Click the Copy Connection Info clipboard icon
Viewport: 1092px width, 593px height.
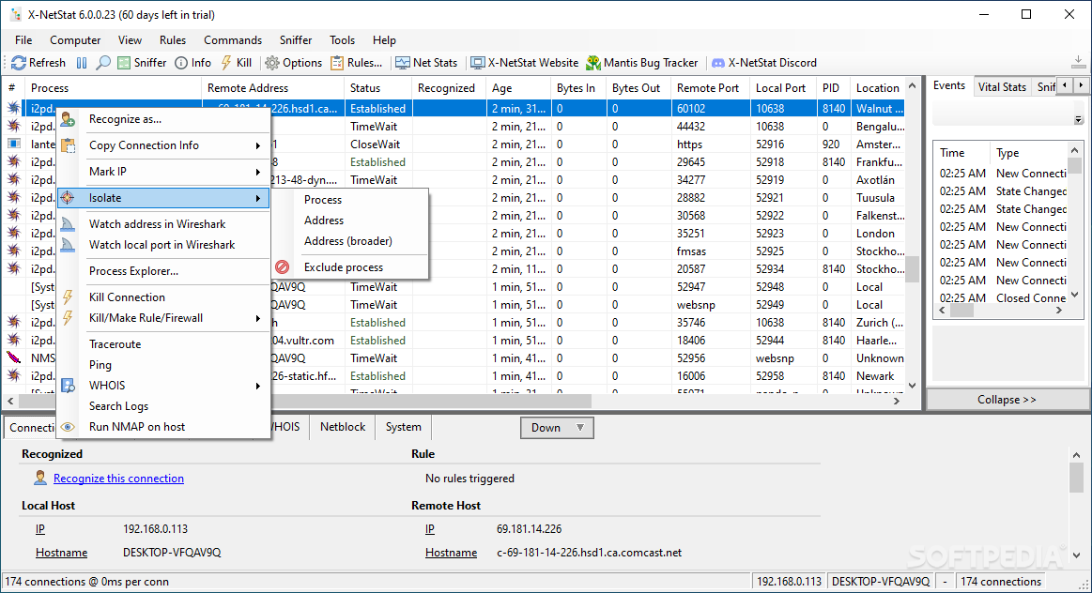point(68,145)
